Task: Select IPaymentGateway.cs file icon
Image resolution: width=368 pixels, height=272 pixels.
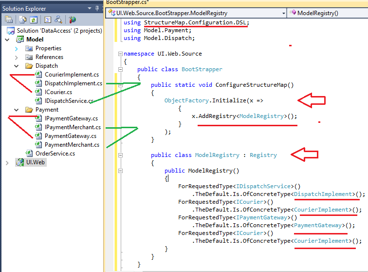Action: [38, 118]
